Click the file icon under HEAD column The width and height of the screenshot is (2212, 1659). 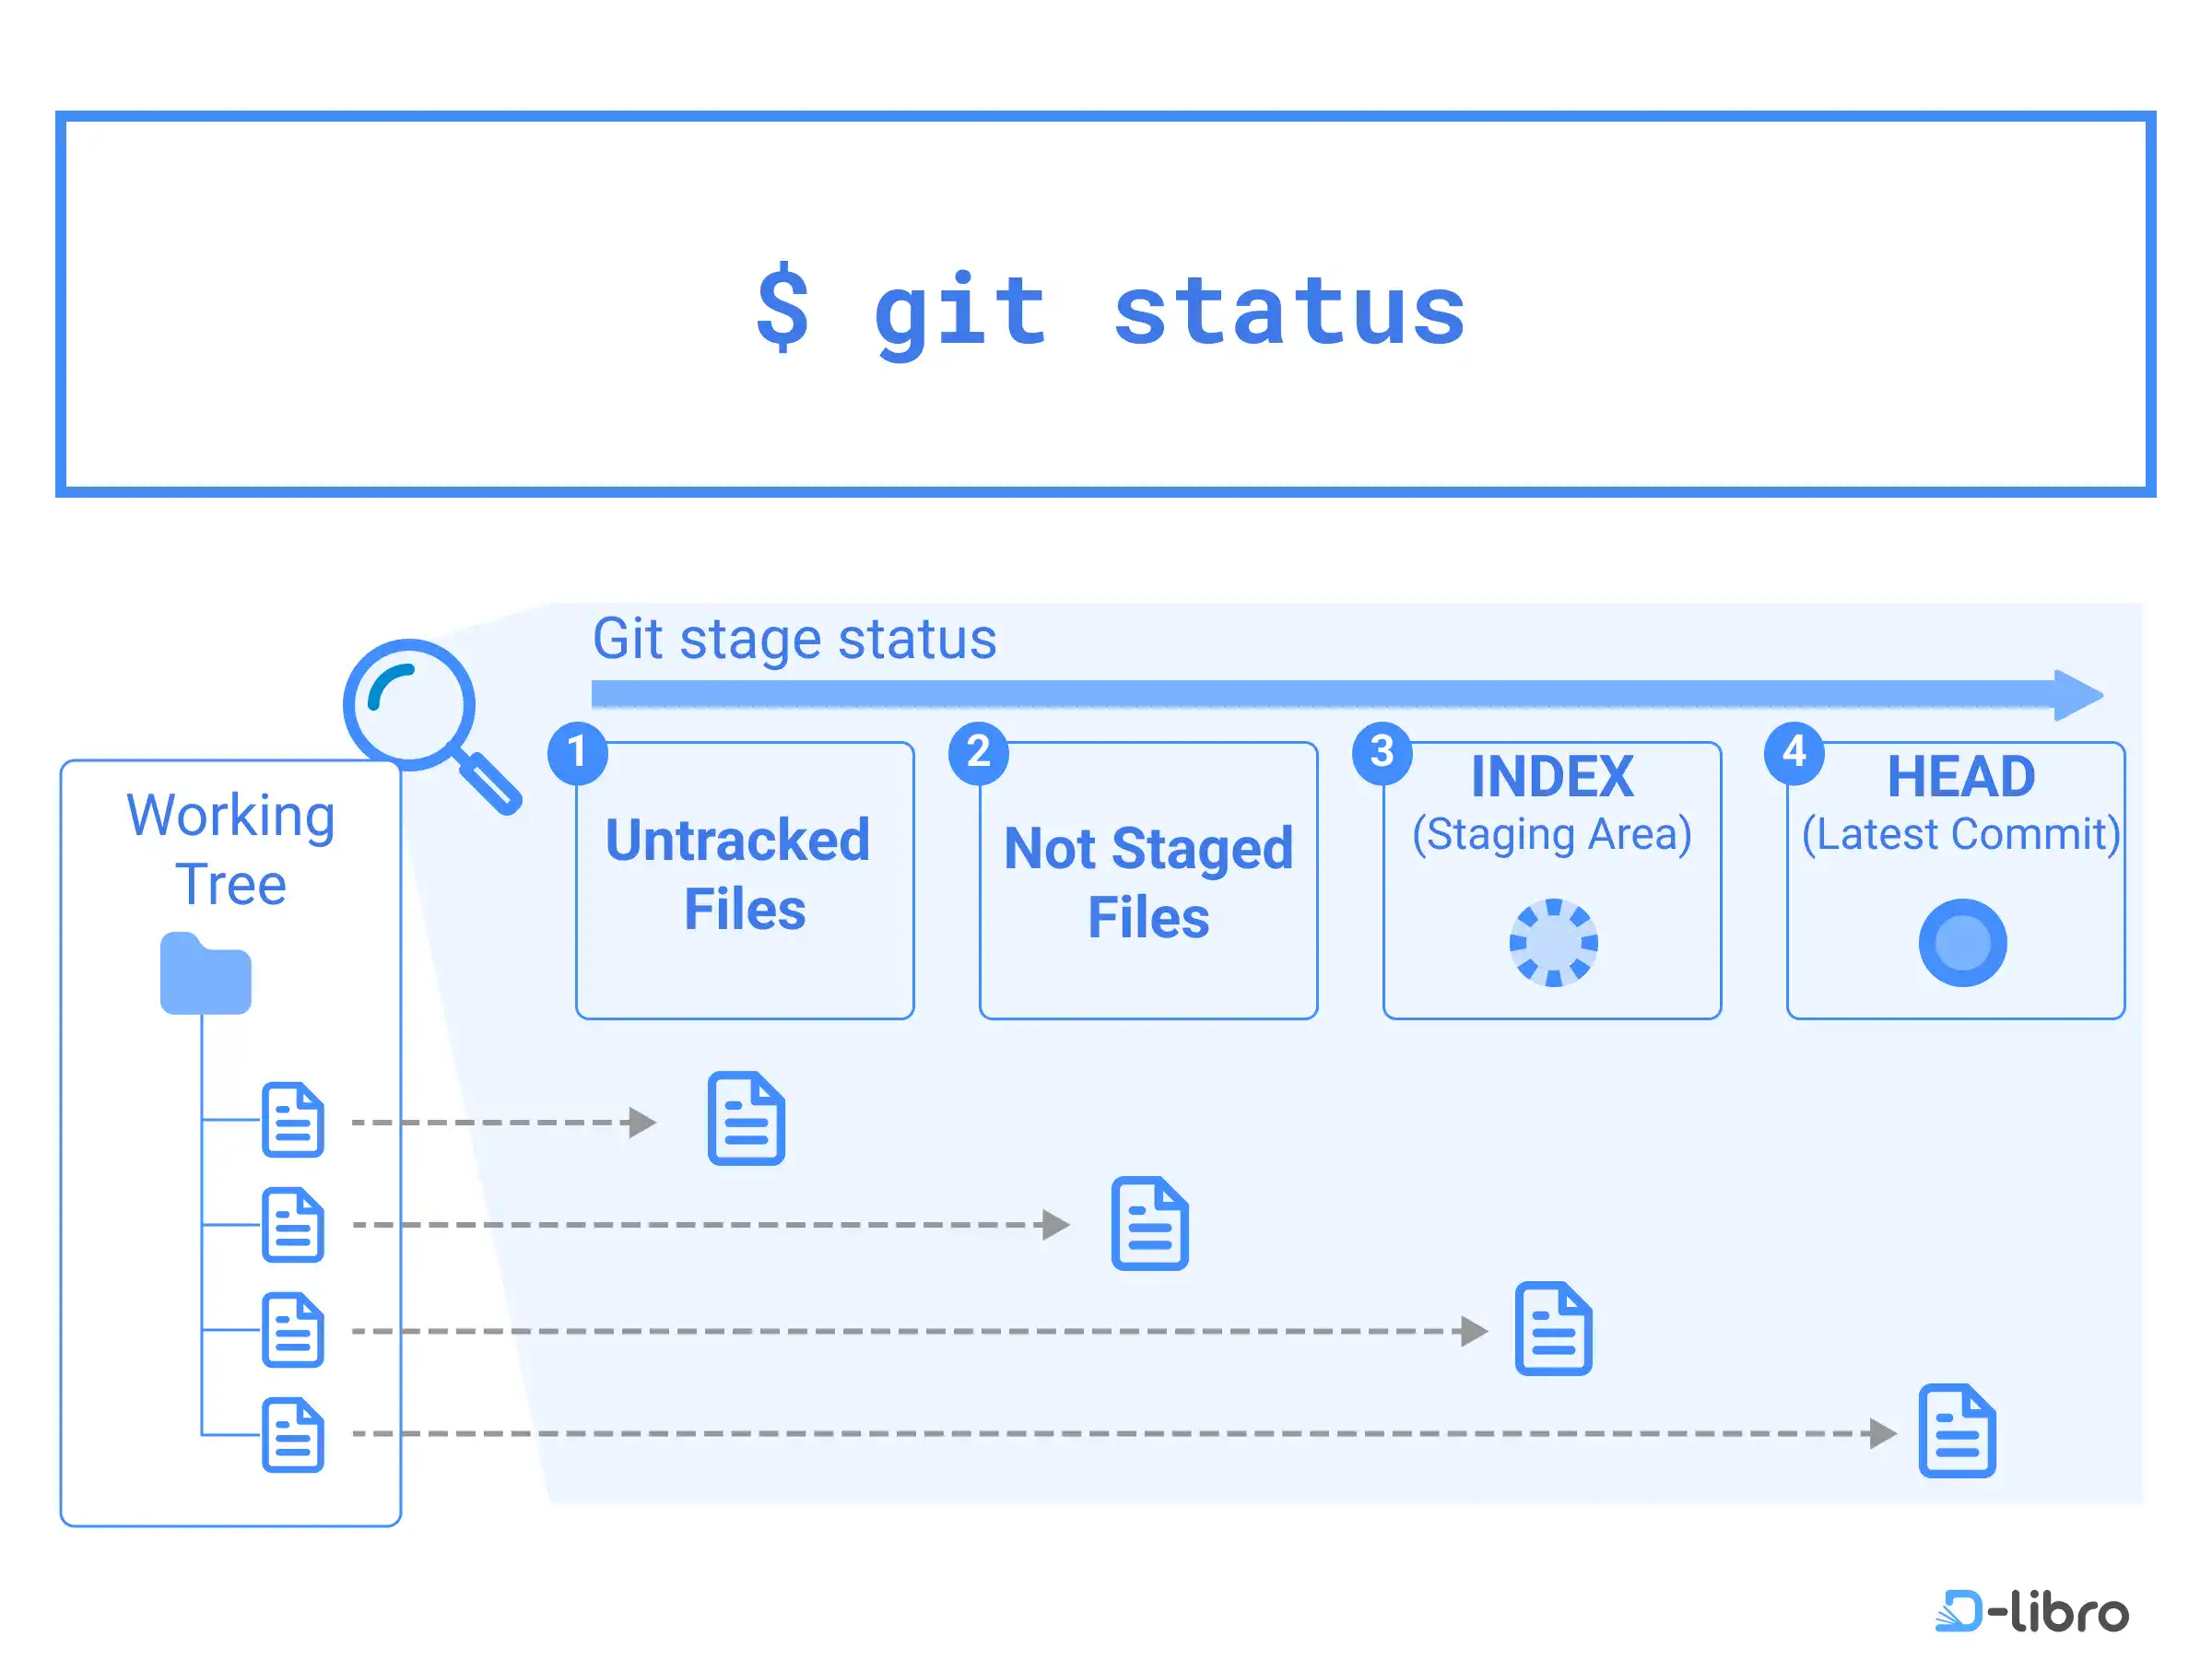tap(1957, 1431)
